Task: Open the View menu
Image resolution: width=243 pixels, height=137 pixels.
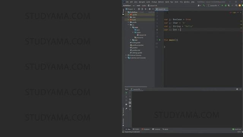Action: [x=136, y=2]
